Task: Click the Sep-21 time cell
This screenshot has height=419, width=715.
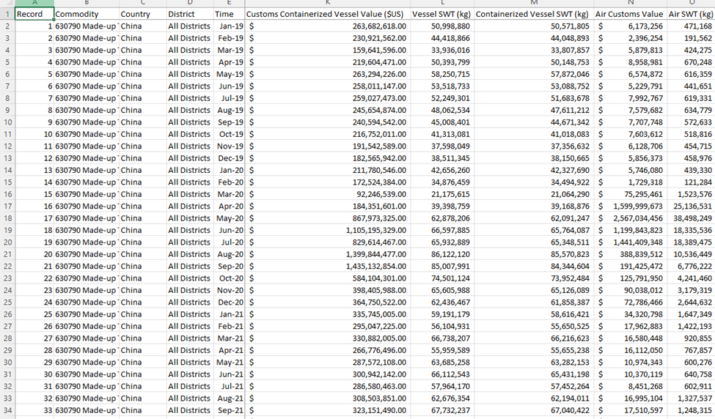Action: 229,410
